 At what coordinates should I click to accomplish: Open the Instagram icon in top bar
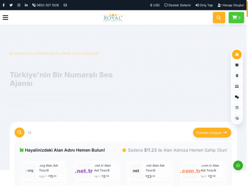pos(19,5)
